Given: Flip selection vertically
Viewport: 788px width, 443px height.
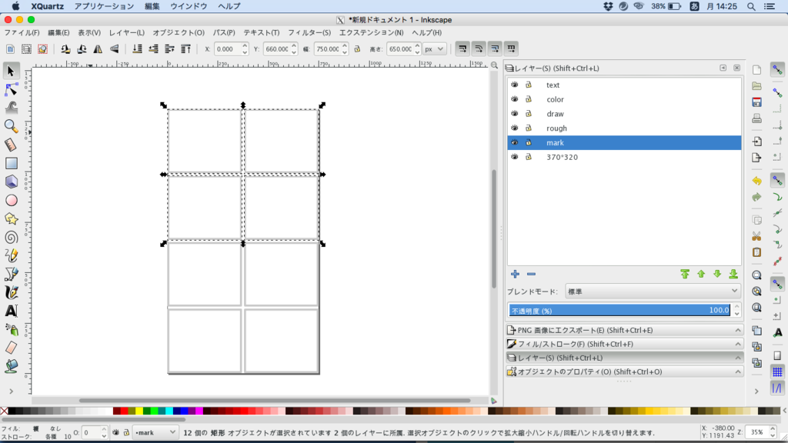Looking at the screenshot, I should [x=115, y=48].
